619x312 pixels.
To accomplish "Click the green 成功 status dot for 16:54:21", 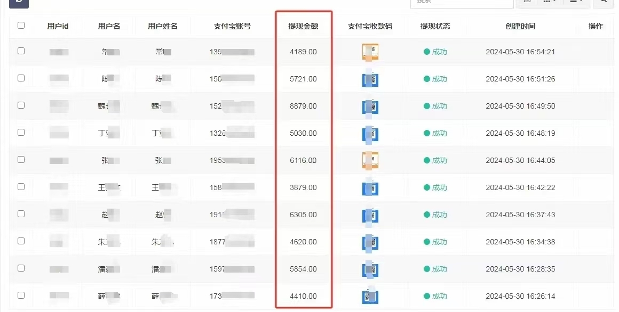I will coord(426,52).
